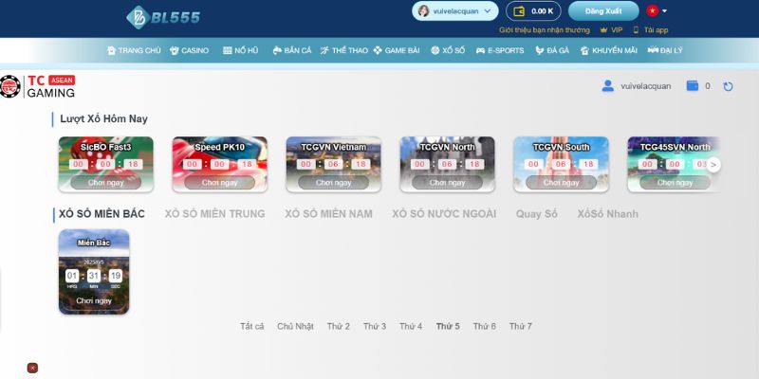The width and height of the screenshot is (759, 379).
Task: Select the Xổ Số Nước Ngoài tab
Action: pyautogui.click(x=444, y=214)
